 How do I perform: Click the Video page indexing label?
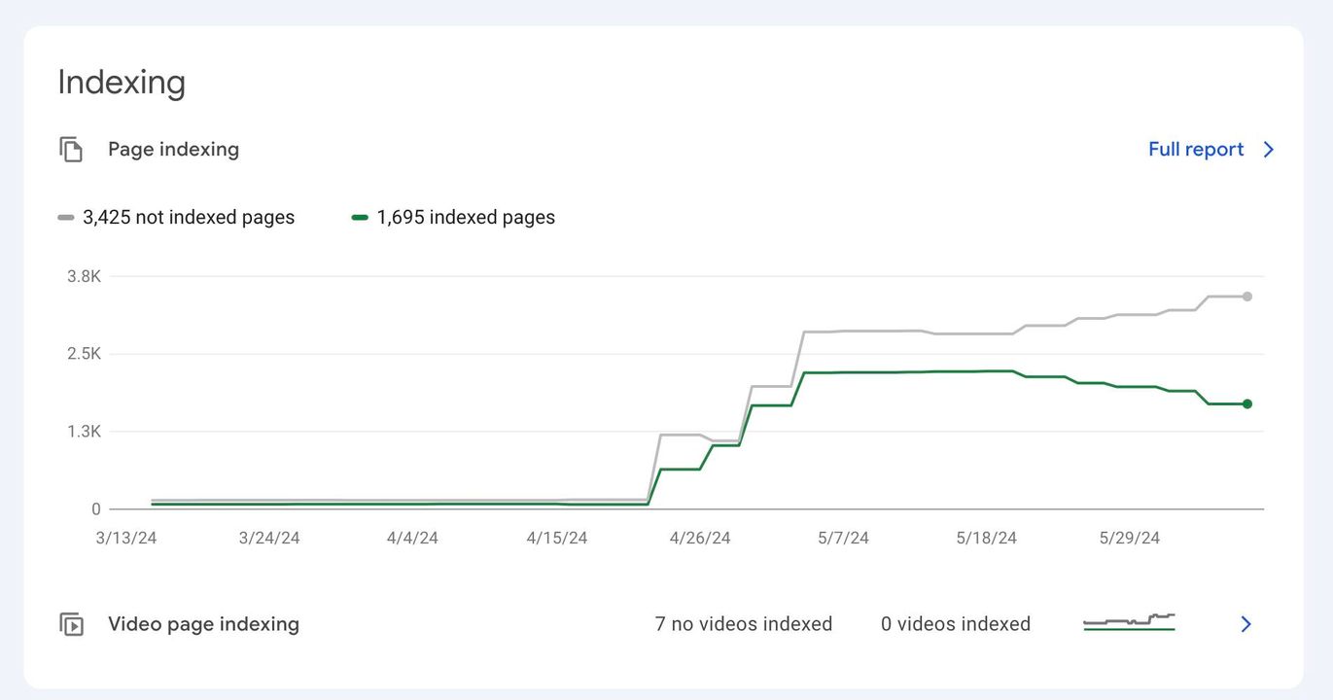tap(203, 624)
